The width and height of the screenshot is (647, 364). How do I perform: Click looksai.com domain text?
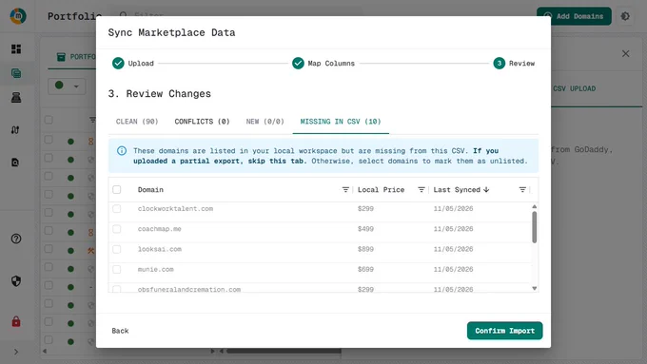click(x=160, y=249)
